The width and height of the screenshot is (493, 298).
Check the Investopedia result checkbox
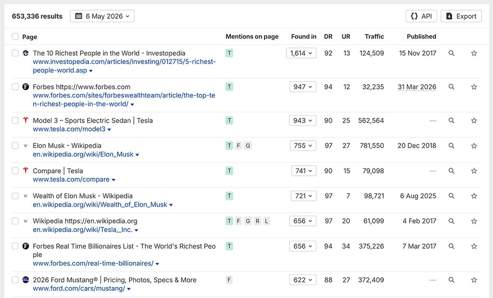[15, 53]
